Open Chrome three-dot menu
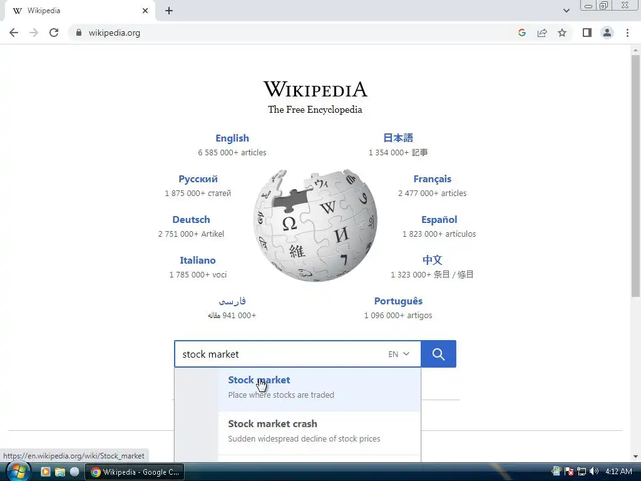641x481 pixels. click(x=627, y=33)
